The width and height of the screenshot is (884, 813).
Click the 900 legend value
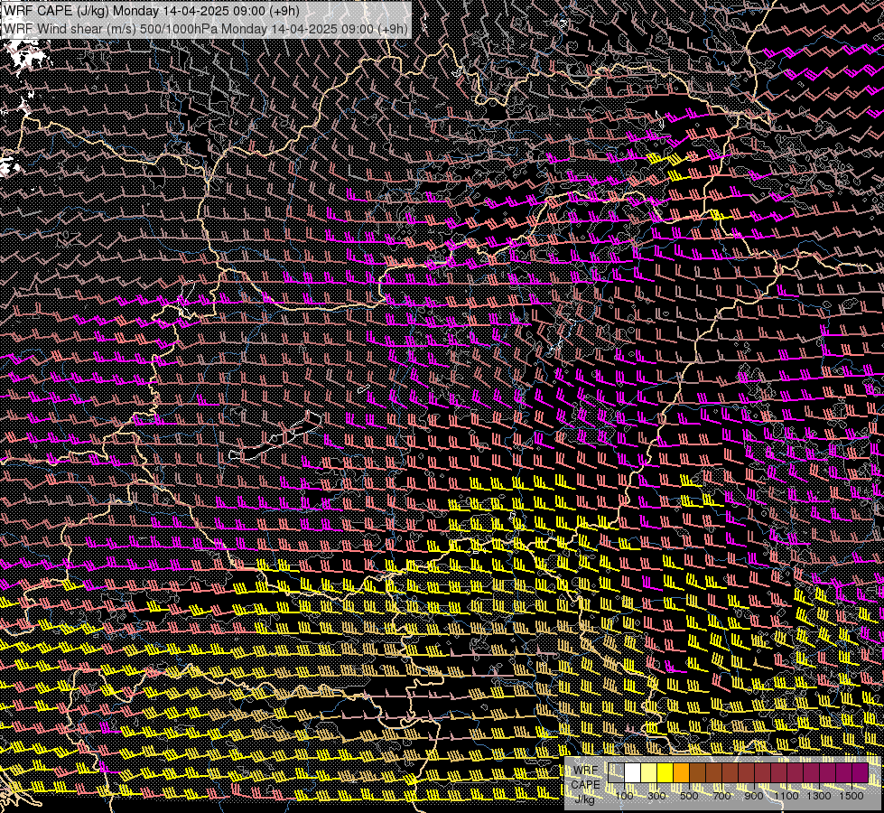tap(754, 796)
